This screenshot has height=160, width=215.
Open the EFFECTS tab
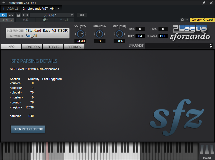53,47
